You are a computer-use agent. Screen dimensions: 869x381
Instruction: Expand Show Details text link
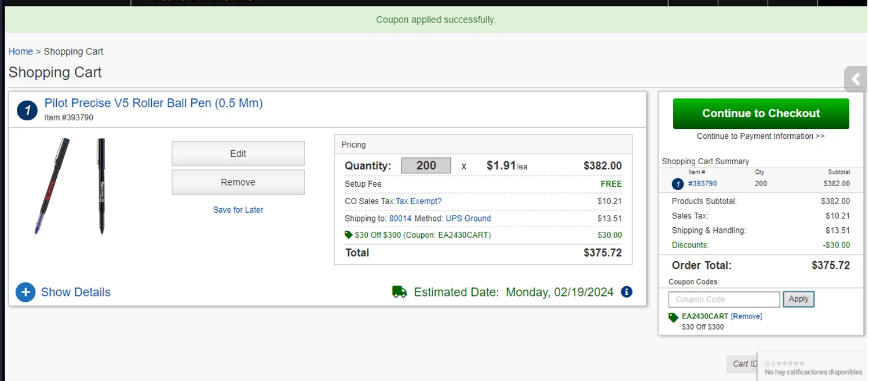click(76, 293)
